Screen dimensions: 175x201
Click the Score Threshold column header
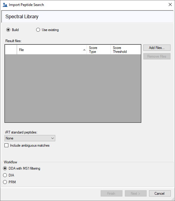point(126,50)
